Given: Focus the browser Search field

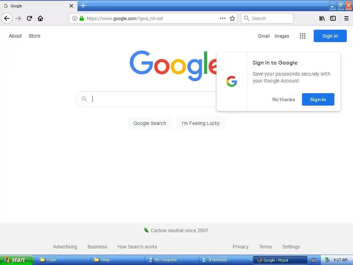Looking at the screenshot, I should point(267,18).
